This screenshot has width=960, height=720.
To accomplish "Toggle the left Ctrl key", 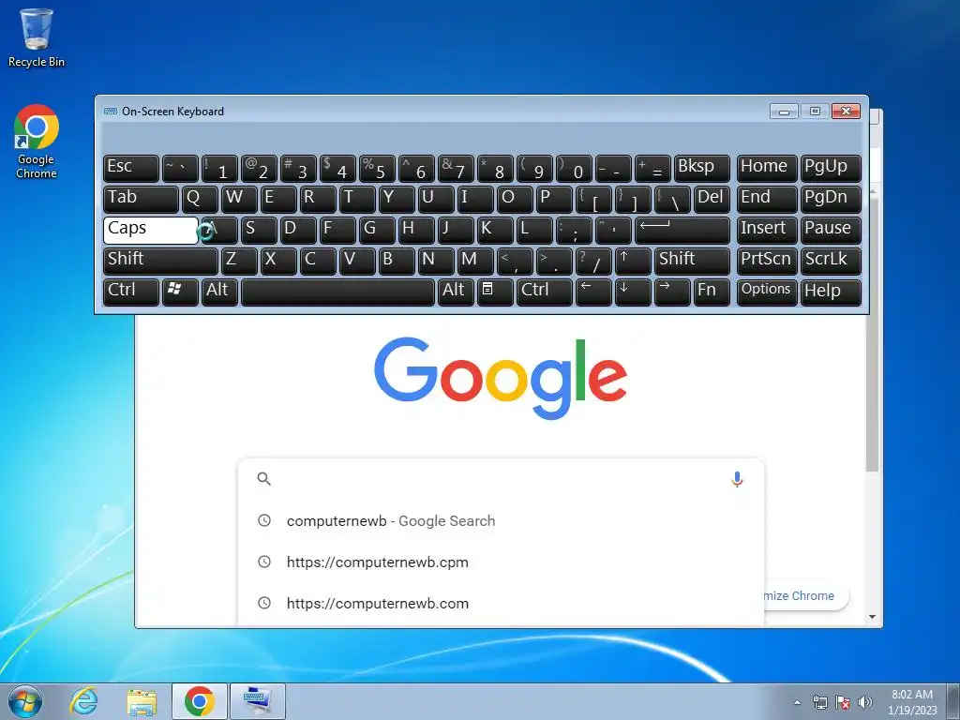I will click(x=131, y=292).
